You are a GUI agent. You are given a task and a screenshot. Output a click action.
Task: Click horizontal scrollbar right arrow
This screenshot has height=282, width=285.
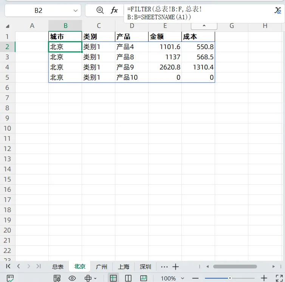pos(273,267)
